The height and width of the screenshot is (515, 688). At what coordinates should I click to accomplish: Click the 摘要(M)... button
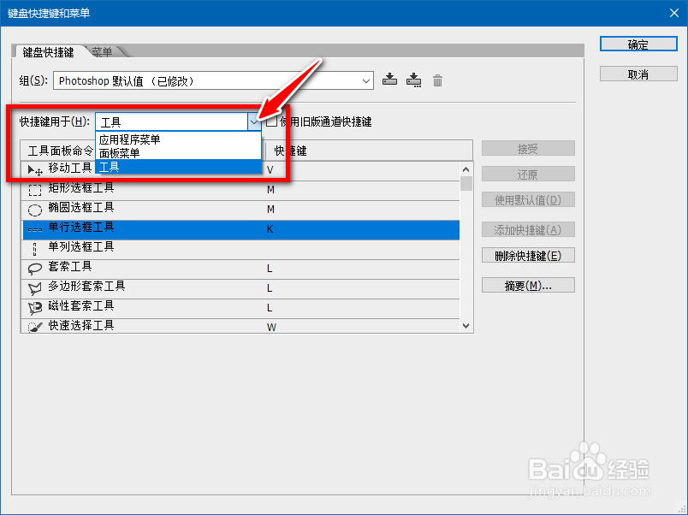tap(528, 286)
